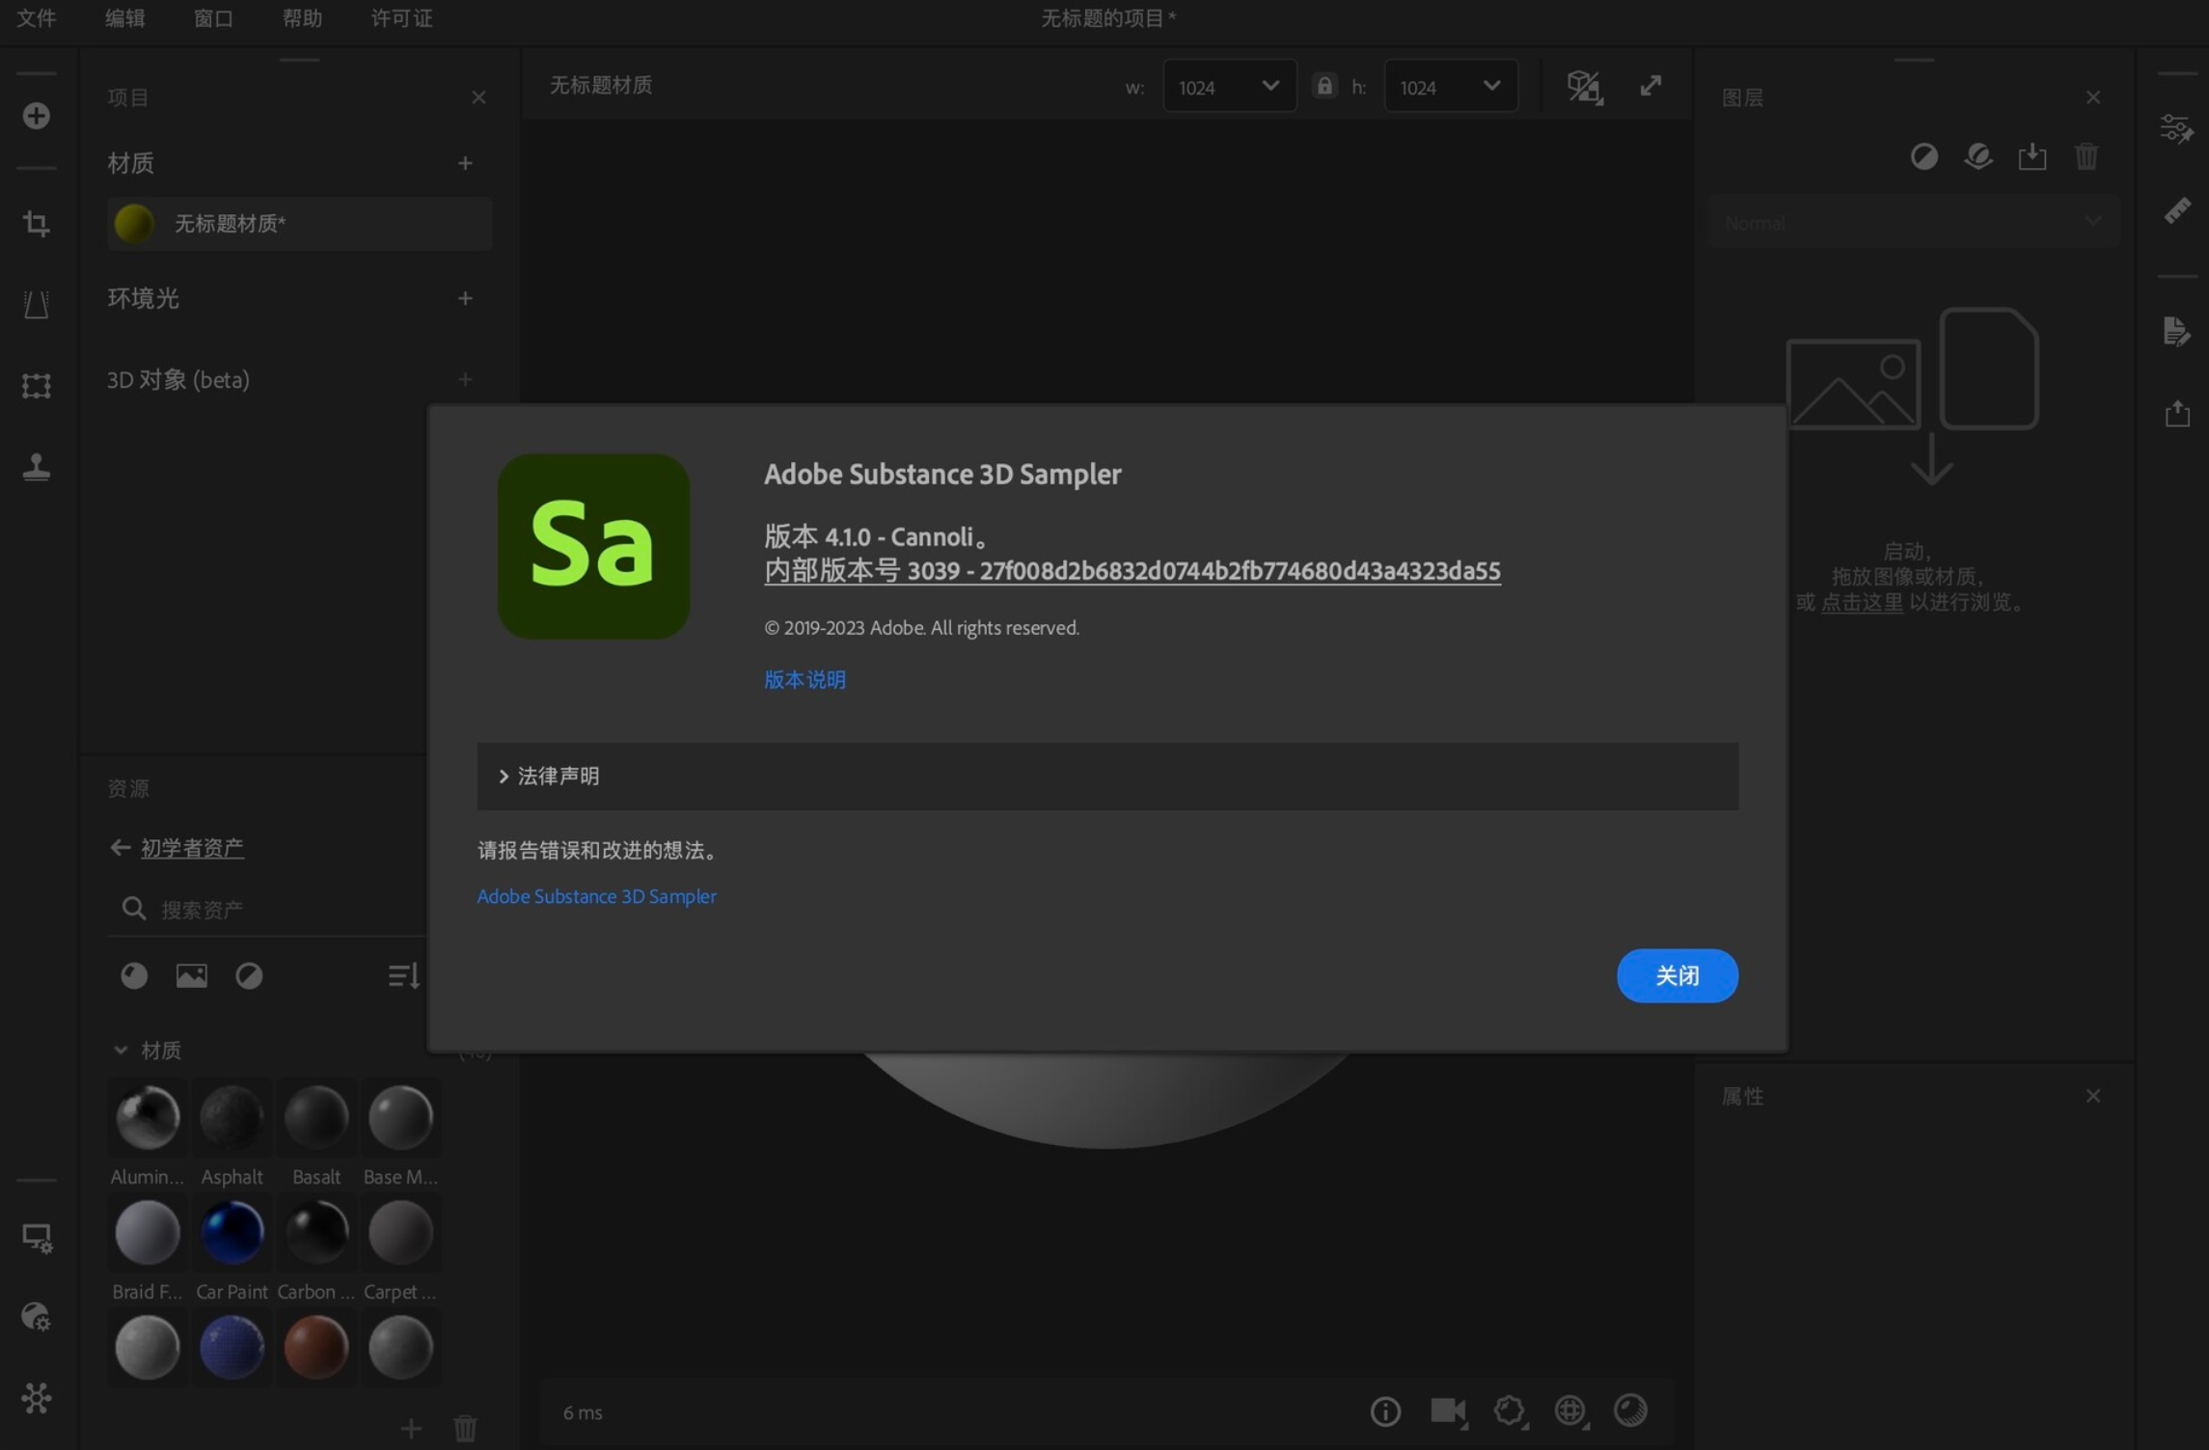Click the ruler measure icon in right sidebar

2177,210
